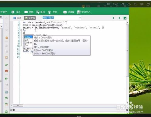151x117 pixels.
Task: Click the 录制 record camera button
Action: pos(29,12)
